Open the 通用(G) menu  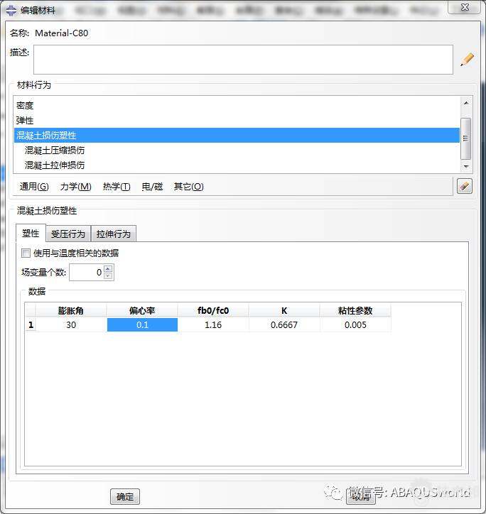point(34,187)
